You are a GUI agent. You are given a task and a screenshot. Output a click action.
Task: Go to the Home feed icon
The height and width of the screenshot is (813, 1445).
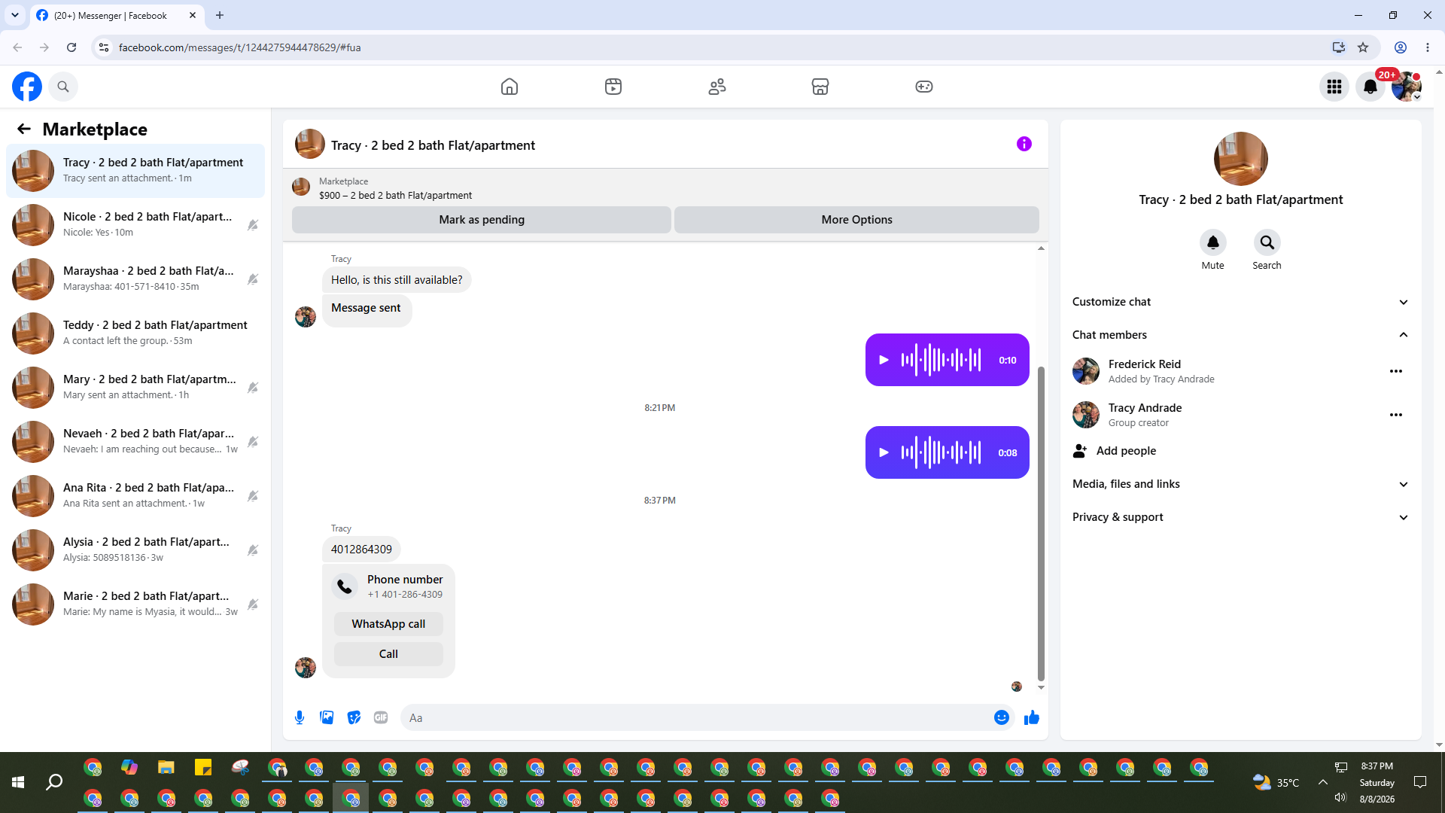[x=510, y=87]
